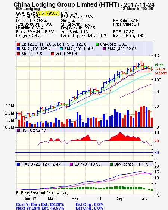Click the 'SMA (40): 92.03' legend text

[x=122, y=49]
